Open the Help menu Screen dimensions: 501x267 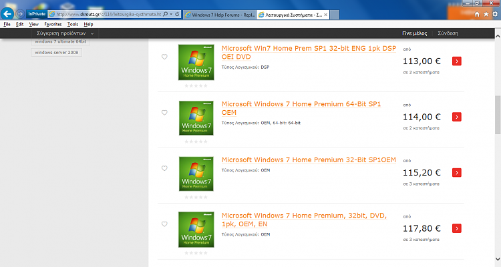tap(88, 24)
